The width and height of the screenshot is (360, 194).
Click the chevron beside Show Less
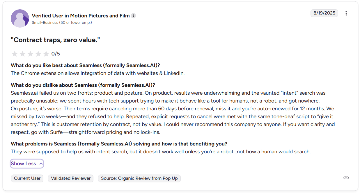(41, 164)
